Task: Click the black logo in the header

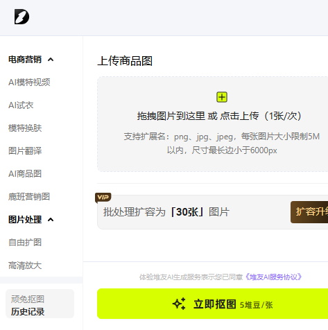Action: [x=21, y=17]
